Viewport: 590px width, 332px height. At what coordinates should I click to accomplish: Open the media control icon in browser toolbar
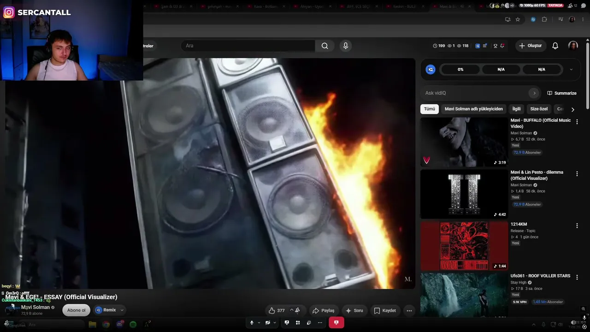point(560,19)
